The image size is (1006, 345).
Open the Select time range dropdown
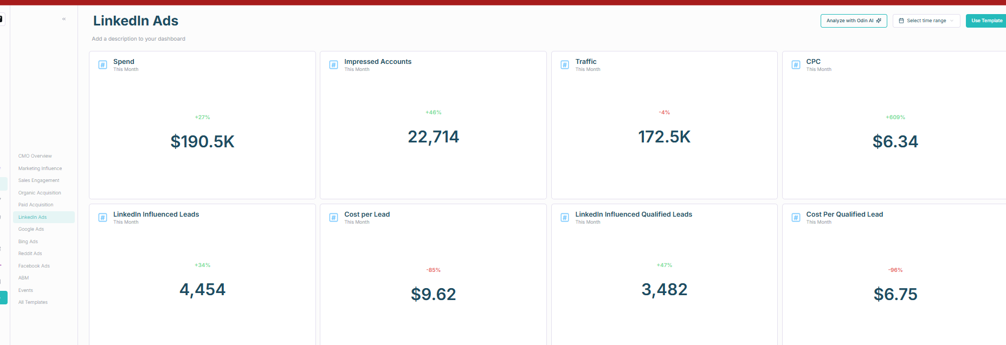[926, 21]
